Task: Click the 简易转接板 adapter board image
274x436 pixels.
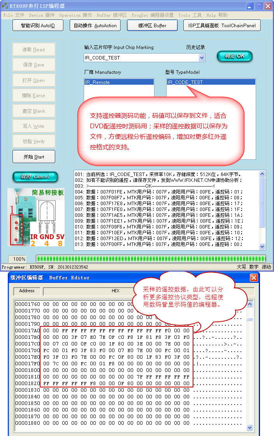Action: (36, 217)
